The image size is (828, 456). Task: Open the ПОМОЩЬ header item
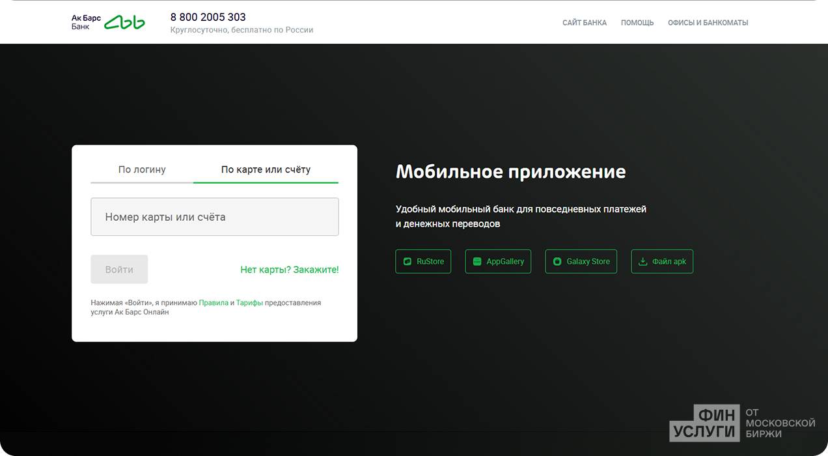click(637, 23)
